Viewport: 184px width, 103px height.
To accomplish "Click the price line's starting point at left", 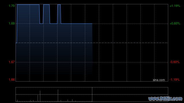I will pyautogui.click(x=16, y=43).
